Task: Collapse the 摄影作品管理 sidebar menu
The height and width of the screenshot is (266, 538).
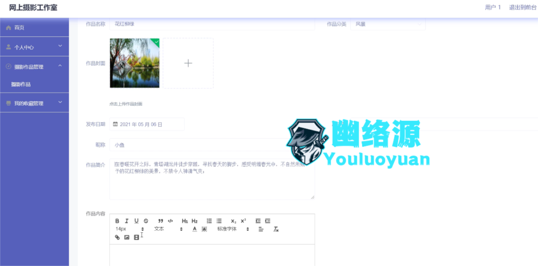Action: tap(34, 66)
